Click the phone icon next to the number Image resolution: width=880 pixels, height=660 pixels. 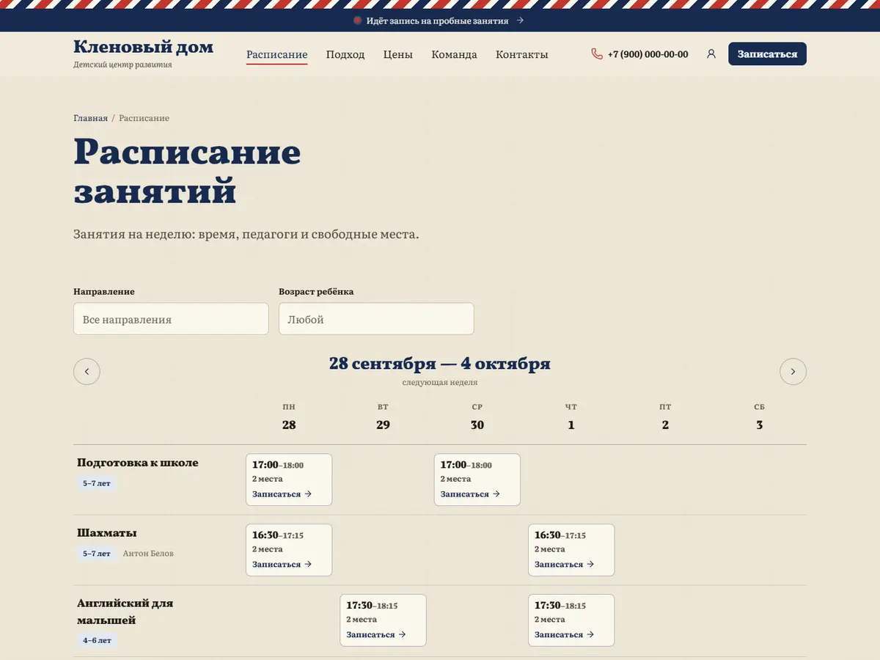(x=597, y=54)
